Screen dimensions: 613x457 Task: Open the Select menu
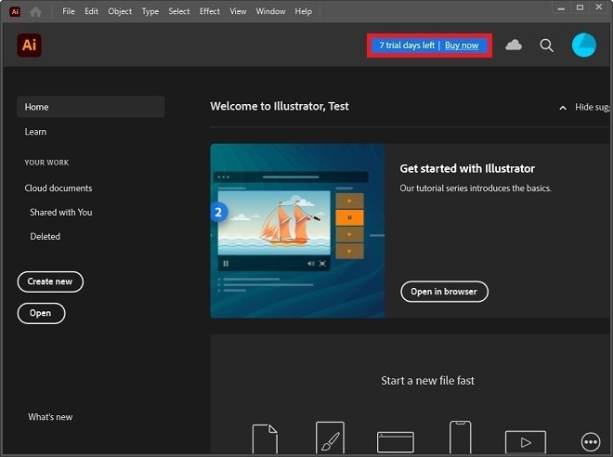click(x=179, y=11)
